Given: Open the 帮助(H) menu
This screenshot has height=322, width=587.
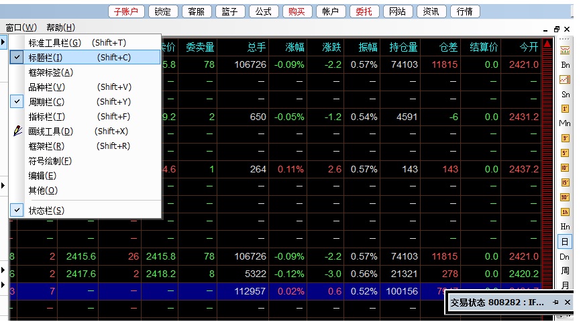Looking at the screenshot, I should click(60, 28).
